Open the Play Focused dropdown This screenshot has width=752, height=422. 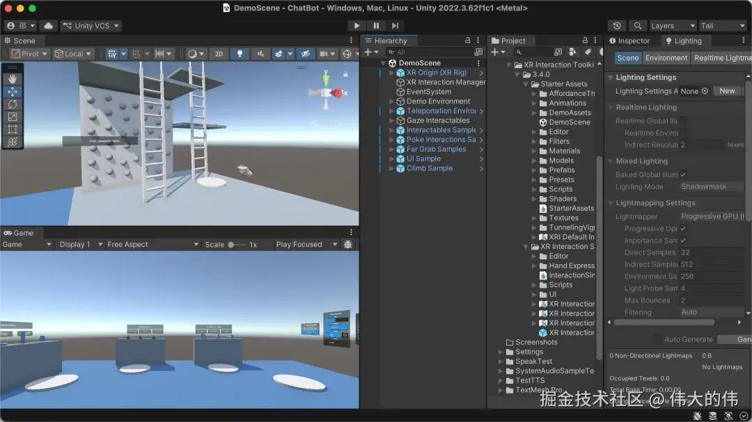306,244
